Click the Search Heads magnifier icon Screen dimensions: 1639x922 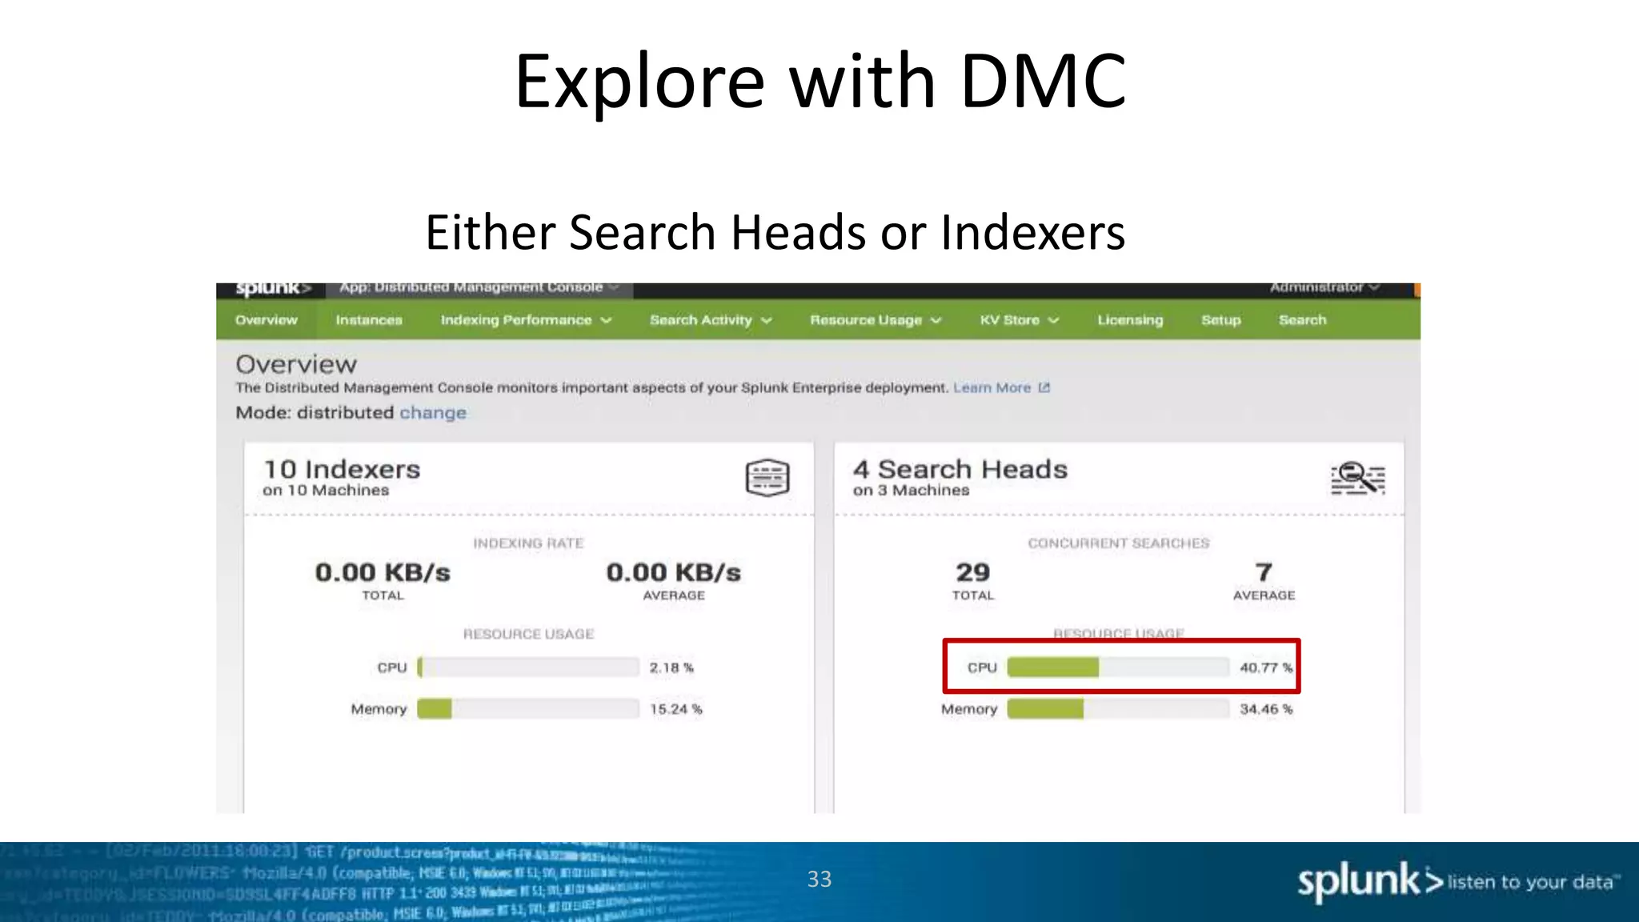pyautogui.click(x=1357, y=478)
